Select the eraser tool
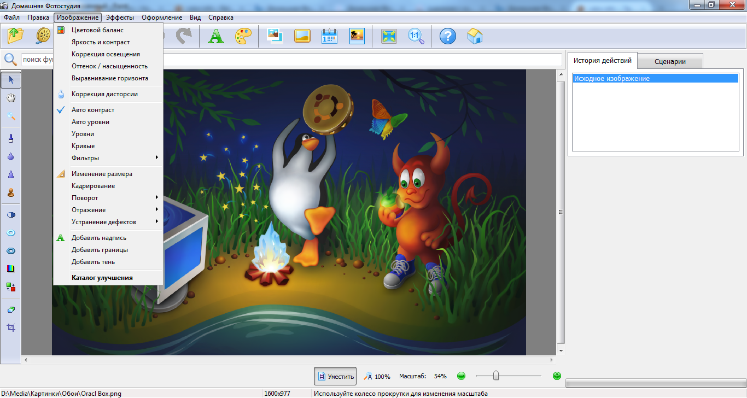This screenshot has height=398, width=747. point(11,309)
